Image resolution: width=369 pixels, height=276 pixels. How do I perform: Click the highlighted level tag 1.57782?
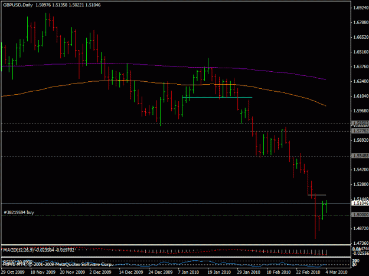pos(360,131)
